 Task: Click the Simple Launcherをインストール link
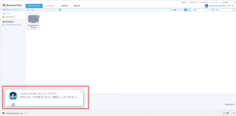[222, 6]
